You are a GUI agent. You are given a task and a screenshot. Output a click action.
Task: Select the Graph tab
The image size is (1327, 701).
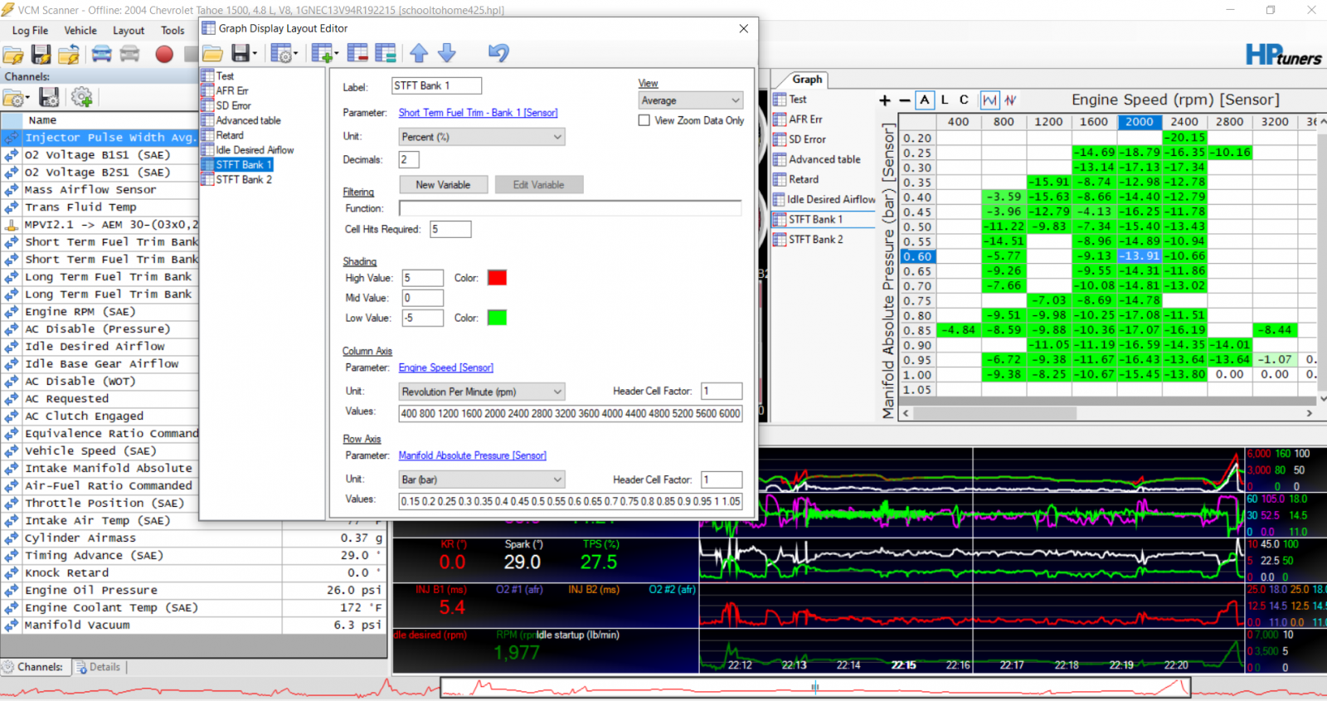pos(807,80)
